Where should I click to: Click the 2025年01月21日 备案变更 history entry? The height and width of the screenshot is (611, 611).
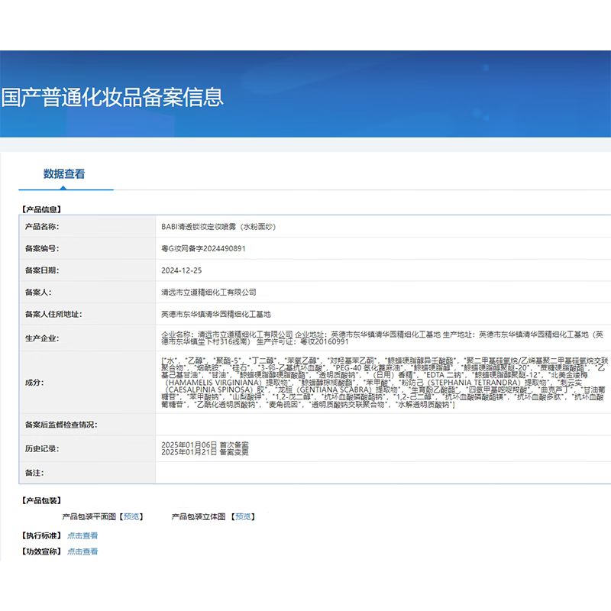(205, 452)
